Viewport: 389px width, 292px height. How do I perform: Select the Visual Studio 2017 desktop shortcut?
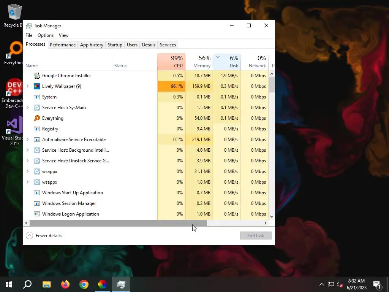click(13, 131)
